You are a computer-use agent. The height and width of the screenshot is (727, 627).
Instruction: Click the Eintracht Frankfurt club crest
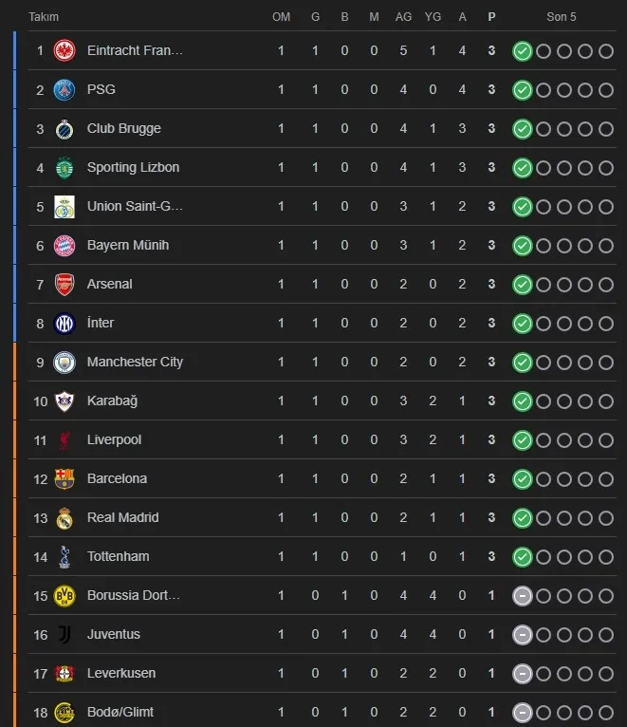click(x=65, y=50)
